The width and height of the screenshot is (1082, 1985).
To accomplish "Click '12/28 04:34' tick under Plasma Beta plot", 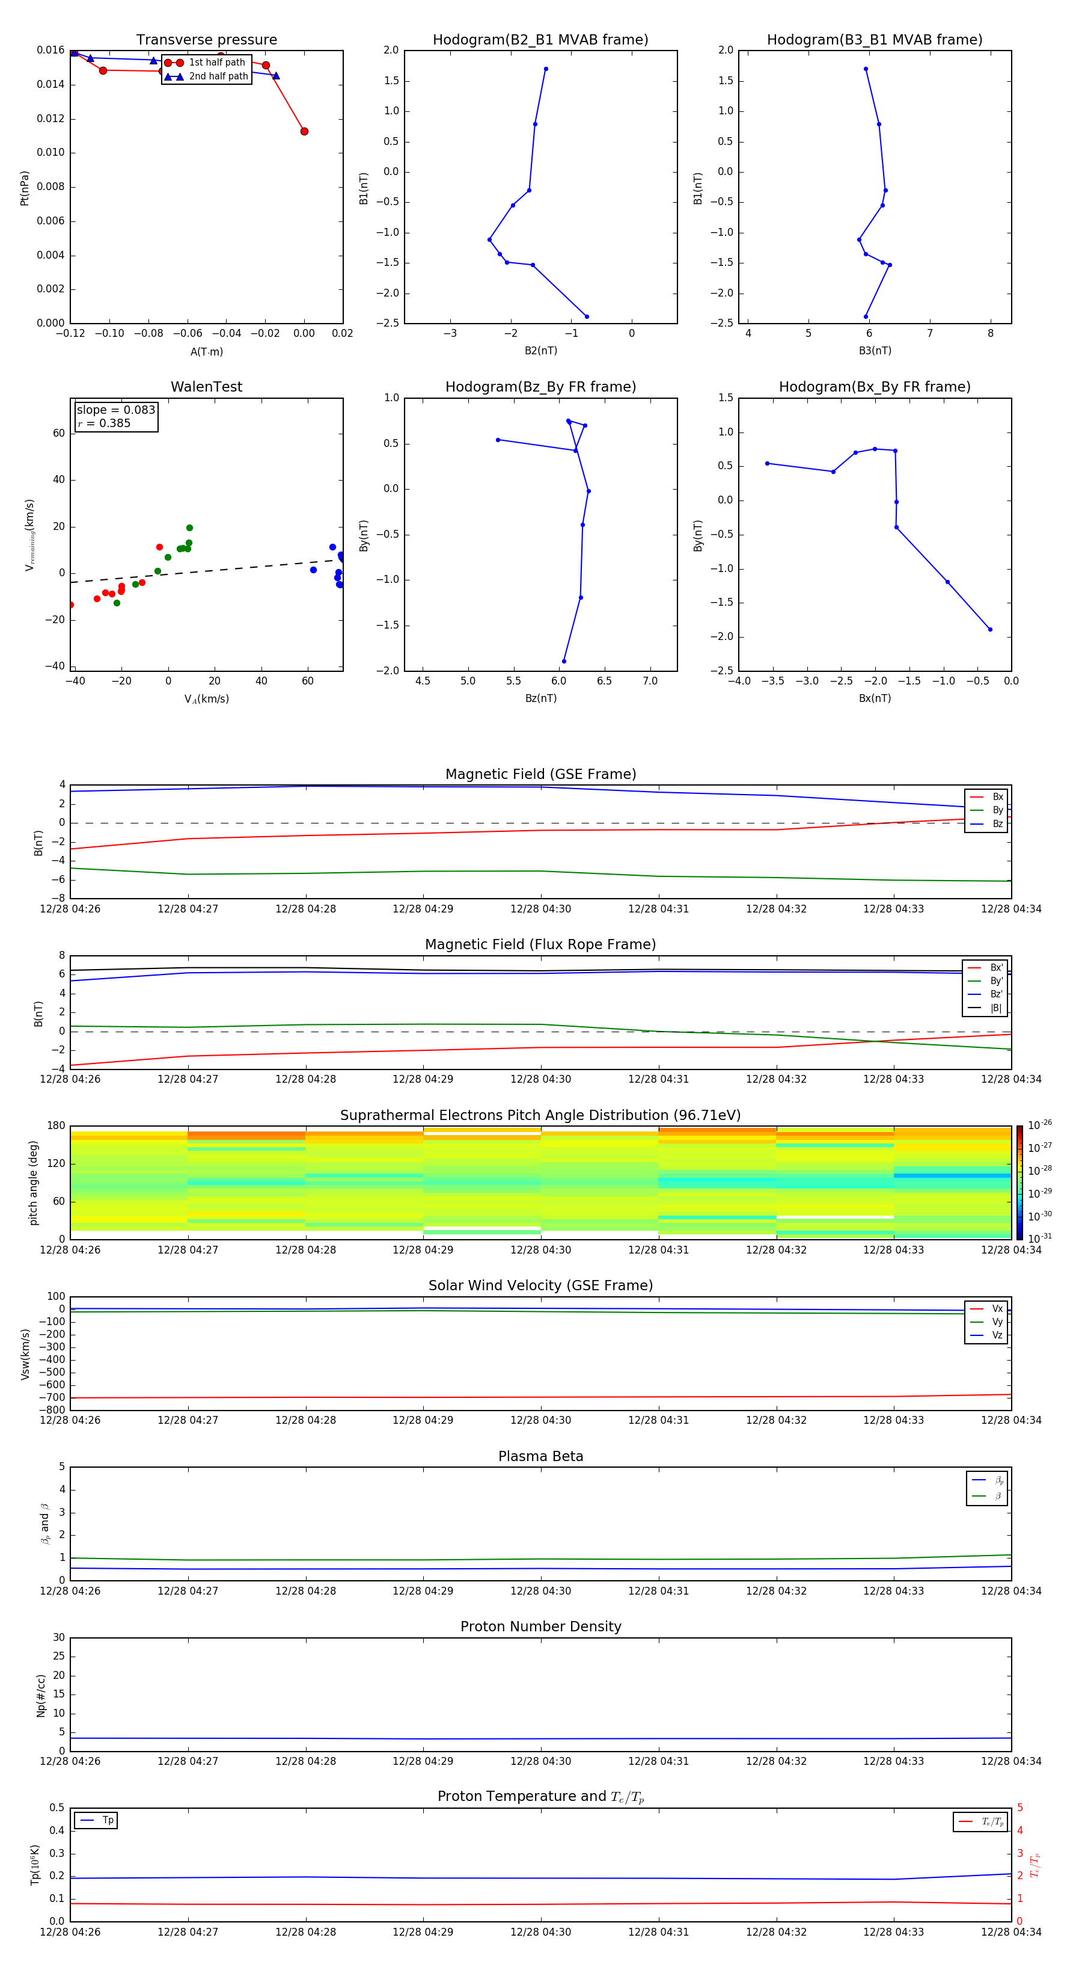I will pos(1011,1591).
